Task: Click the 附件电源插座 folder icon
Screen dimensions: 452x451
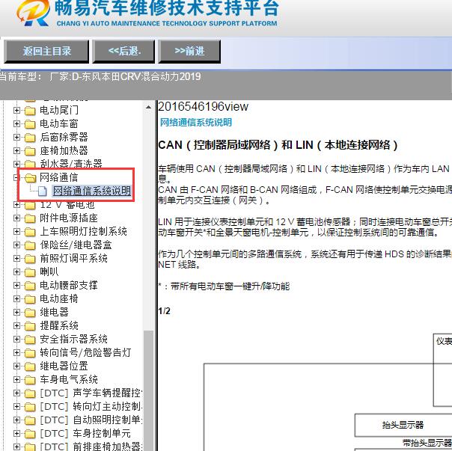Action: click(30, 218)
